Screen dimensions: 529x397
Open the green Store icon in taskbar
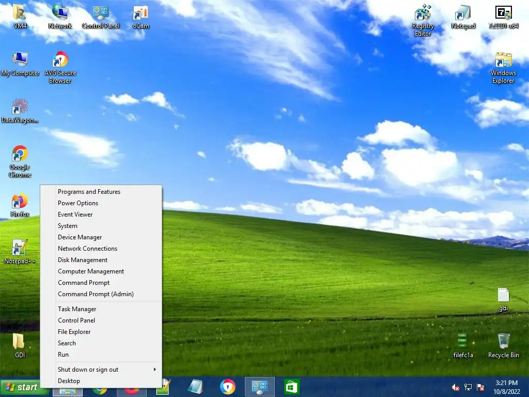coord(291,387)
